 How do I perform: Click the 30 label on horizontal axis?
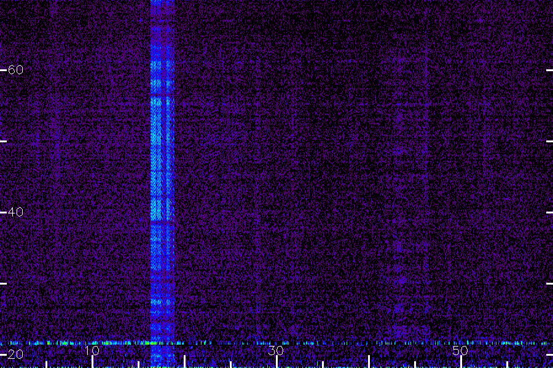(276, 350)
